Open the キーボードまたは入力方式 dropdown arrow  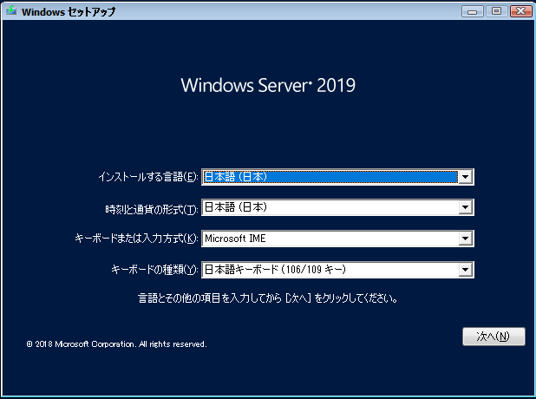(465, 239)
